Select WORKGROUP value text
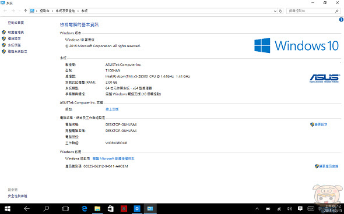The image size is (344, 214). point(116,143)
